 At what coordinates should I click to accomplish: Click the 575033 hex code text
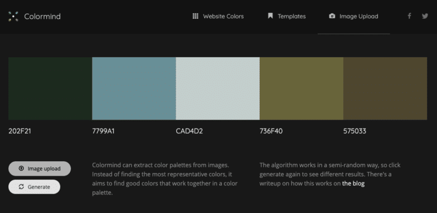(355, 131)
